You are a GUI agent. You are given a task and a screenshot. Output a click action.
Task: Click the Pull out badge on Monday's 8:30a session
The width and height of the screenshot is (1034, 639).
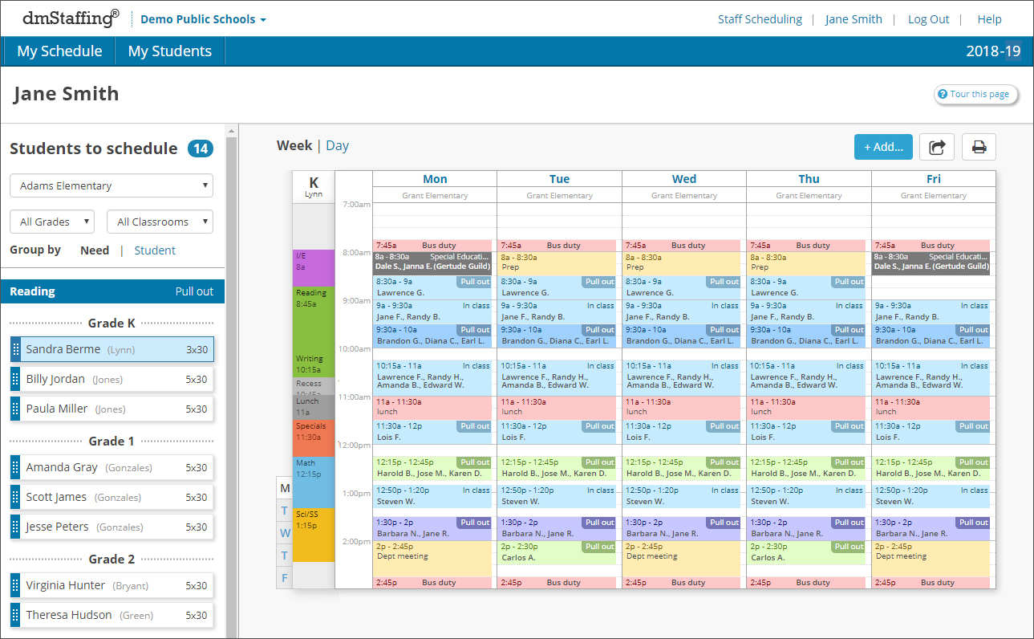[x=474, y=282]
